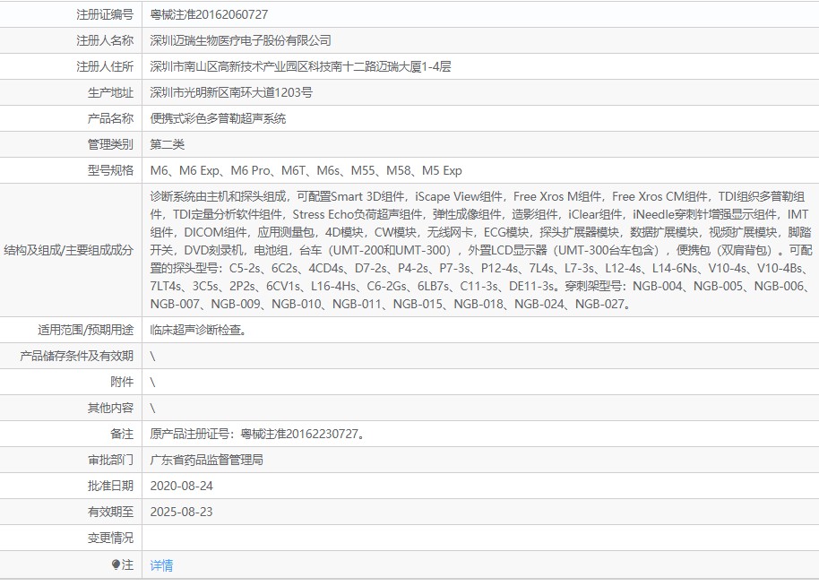Click the 有效期至 row label
This screenshot has width=819, height=586.
coord(111,512)
